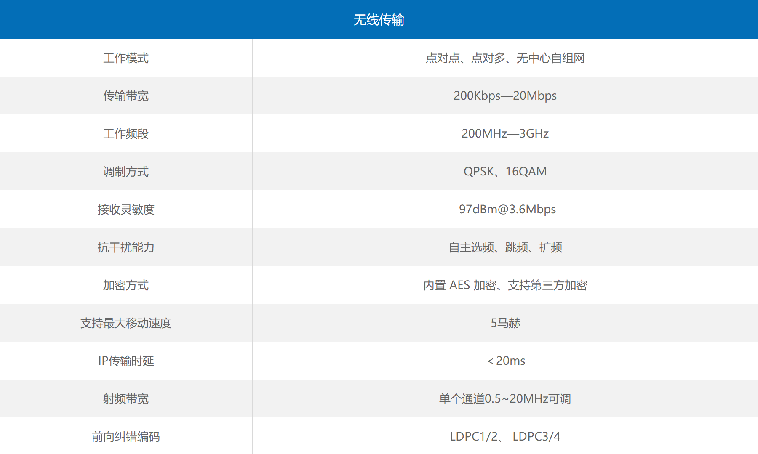Click the 5马赫 speed value
Image resolution: width=758 pixels, height=454 pixels.
point(505,323)
